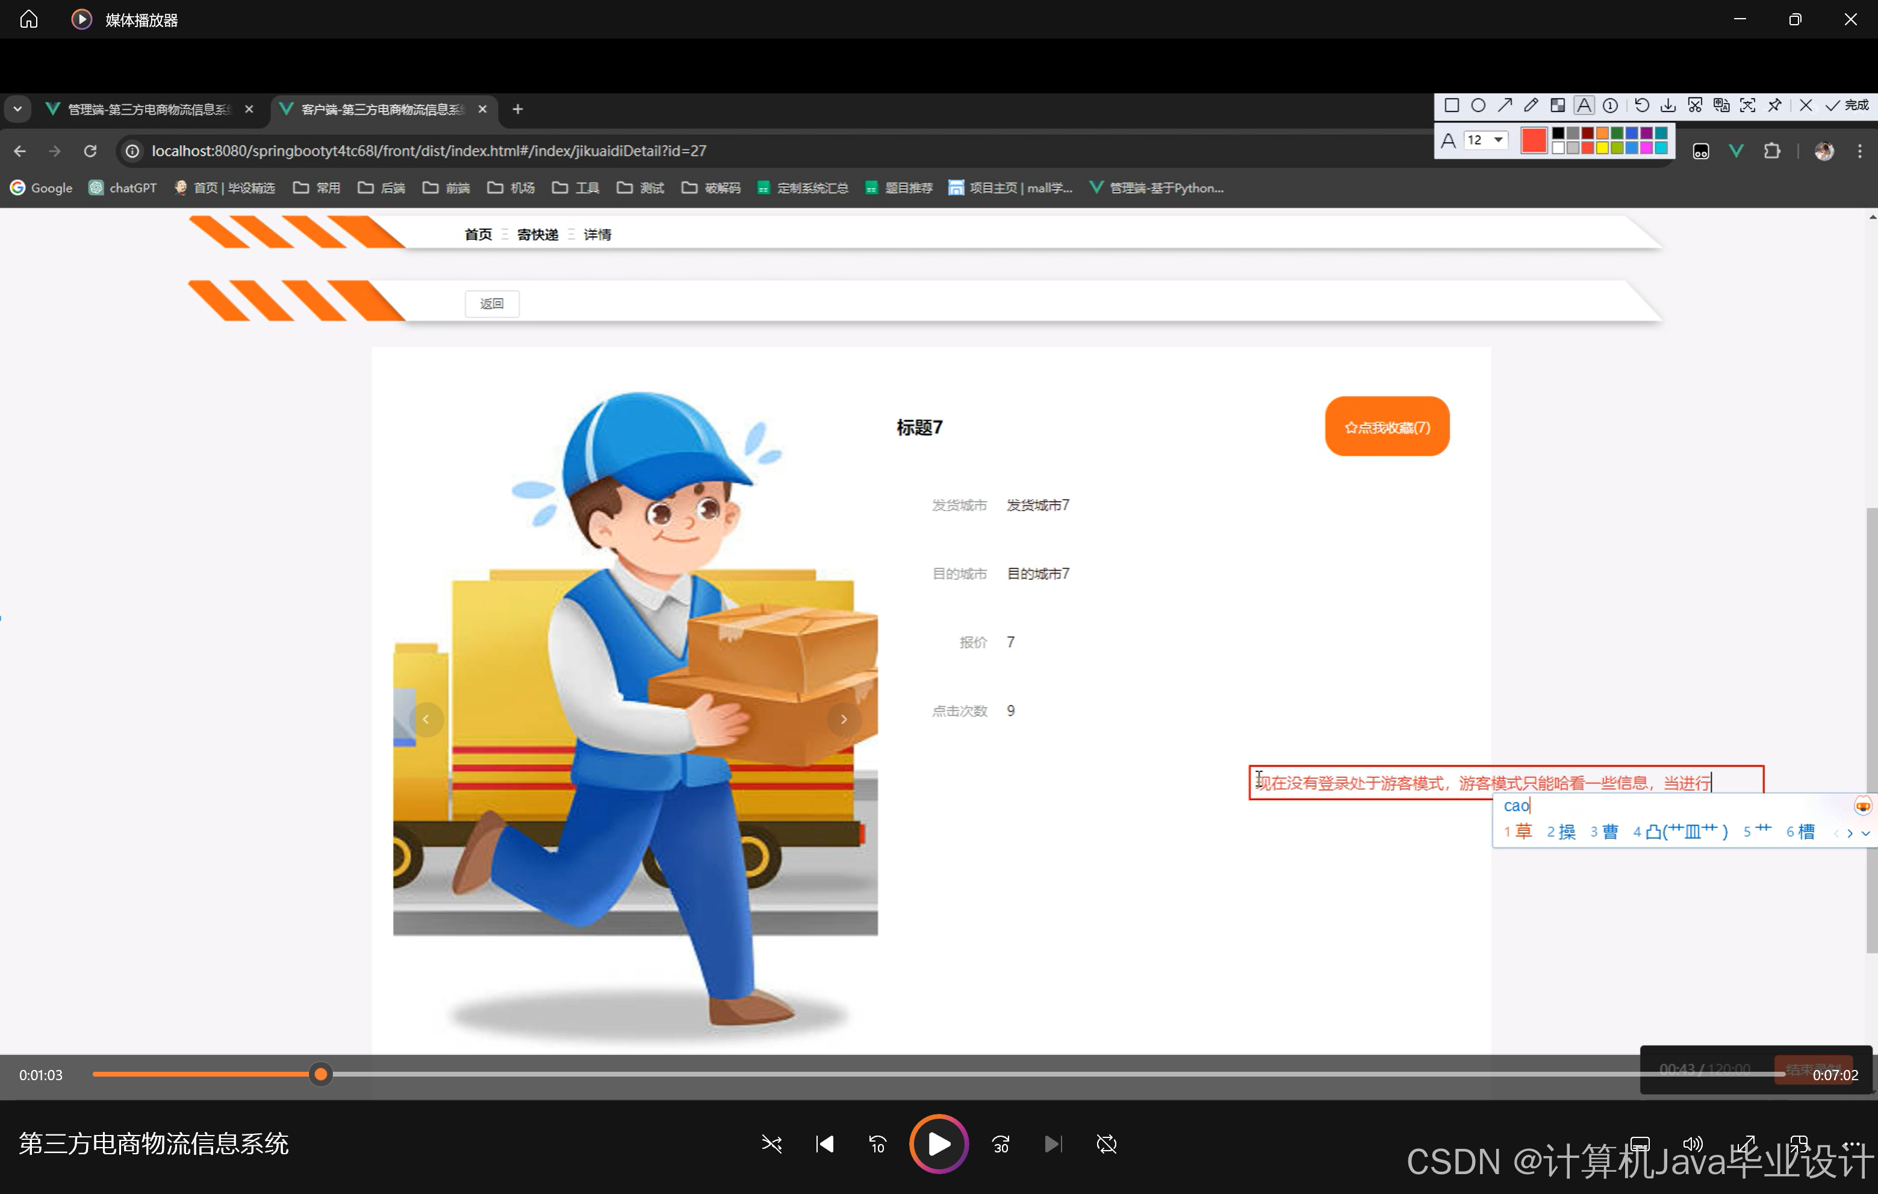Open mini player view icon
The height and width of the screenshot is (1194, 1878).
click(x=1799, y=1144)
